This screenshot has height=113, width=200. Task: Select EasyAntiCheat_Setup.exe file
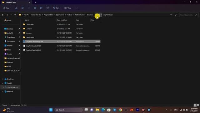pyautogui.click(x=62, y=42)
